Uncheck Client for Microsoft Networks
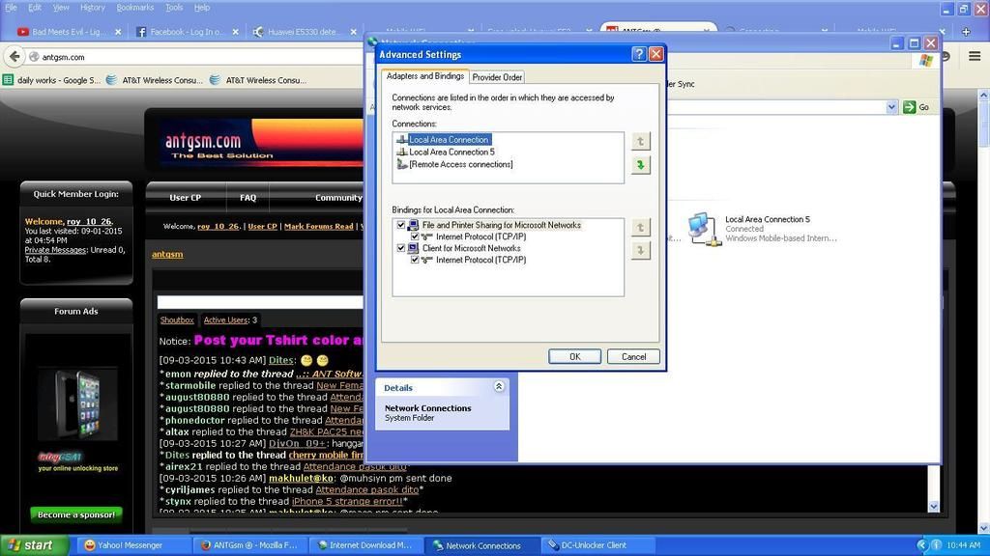The image size is (990, 556). [x=401, y=248]
